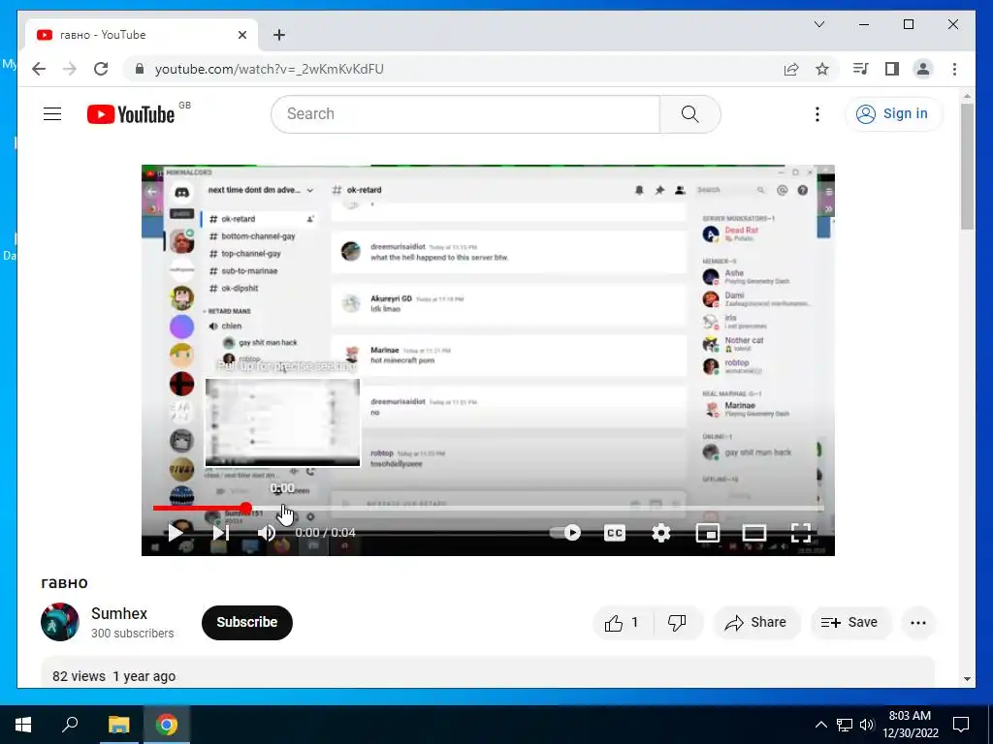
Task: Toggle the autoplay switch
Action: (565, 533)
